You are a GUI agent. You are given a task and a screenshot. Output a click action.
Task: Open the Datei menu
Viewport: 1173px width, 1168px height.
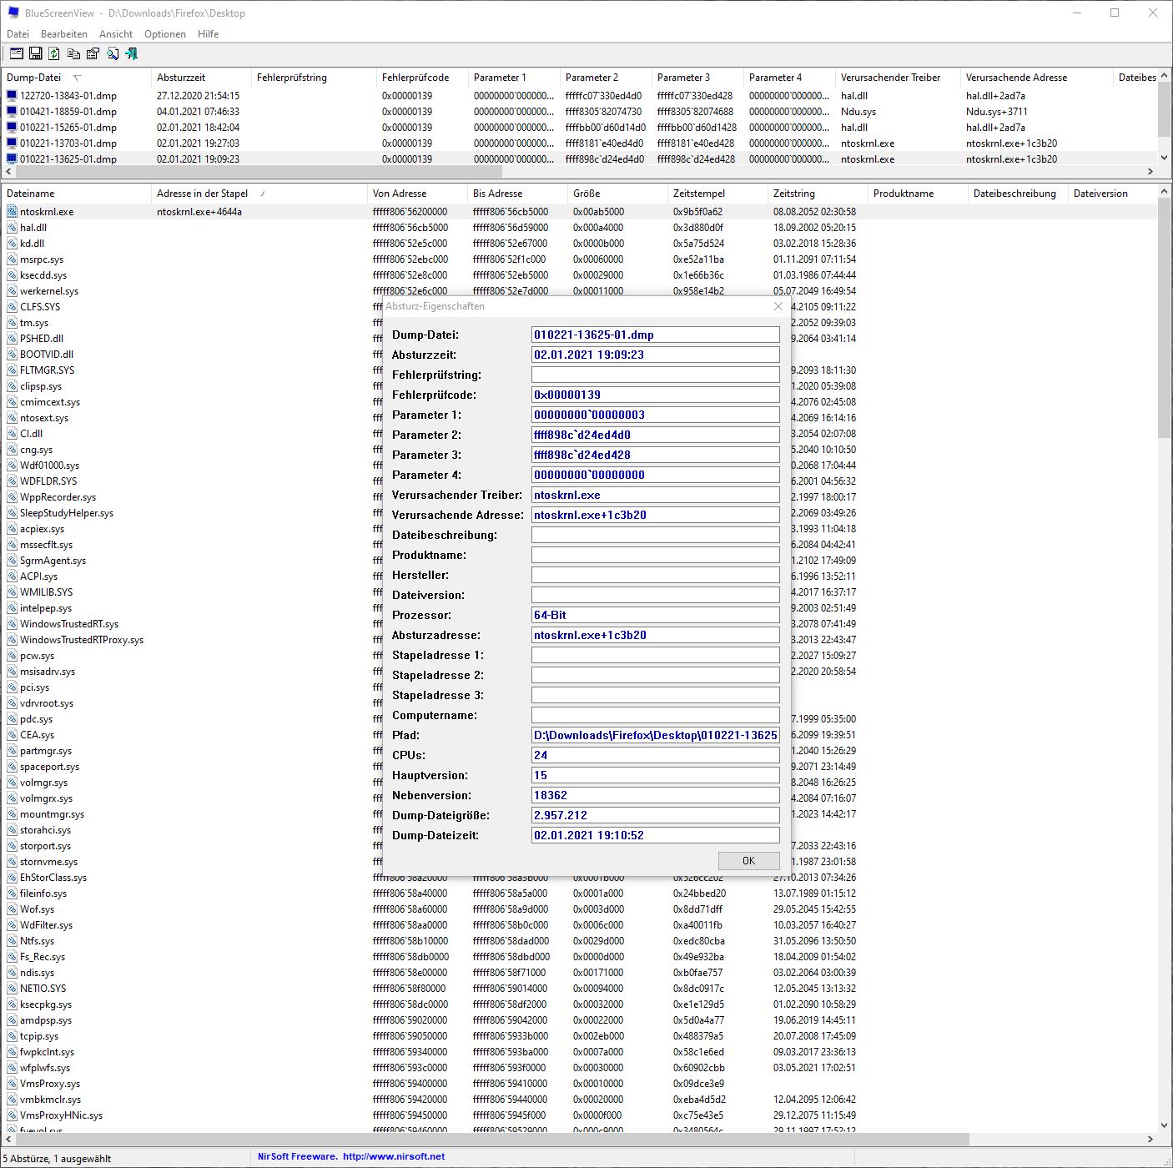[x=18, y=34]
